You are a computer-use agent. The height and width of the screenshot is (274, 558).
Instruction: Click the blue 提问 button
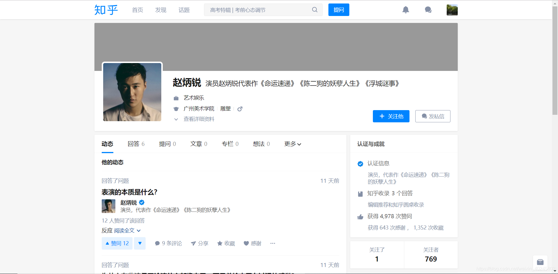click(339, 10)
